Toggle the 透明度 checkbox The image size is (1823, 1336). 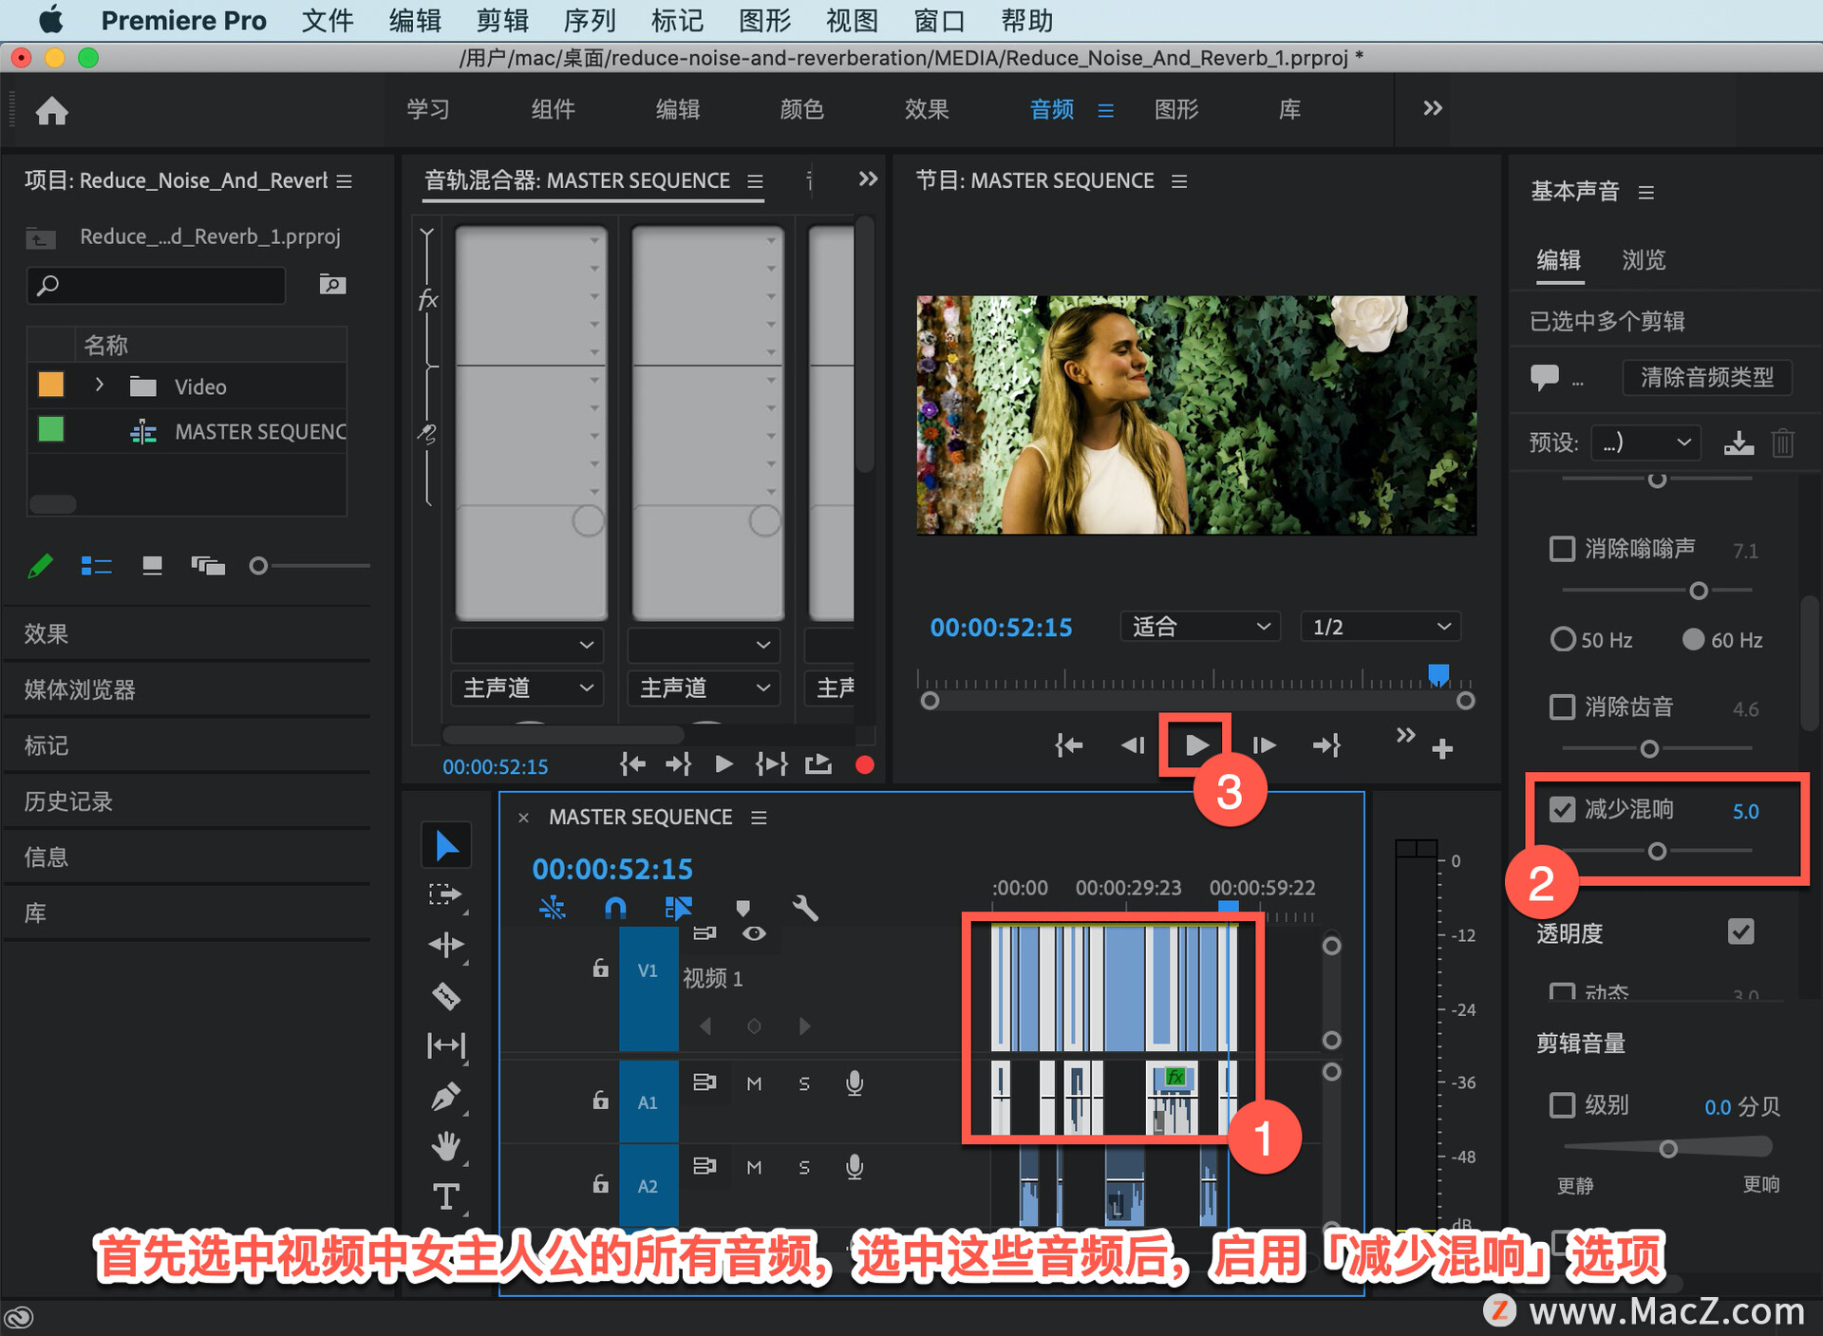click(1740, 931)
